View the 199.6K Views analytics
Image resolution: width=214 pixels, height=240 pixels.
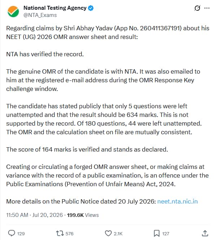point(83,215)
